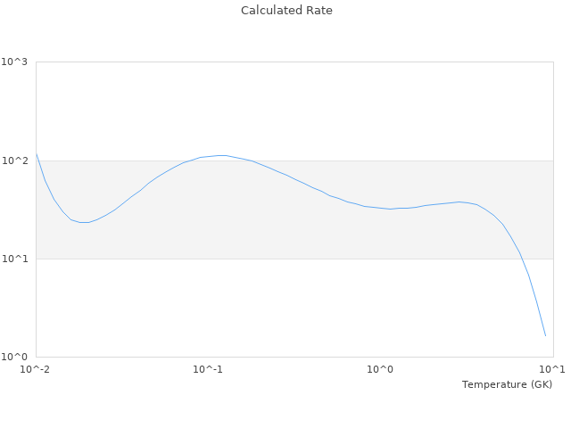
Task: Click the 10^2 y-axis tick label
Action: [x=14, y=160]
